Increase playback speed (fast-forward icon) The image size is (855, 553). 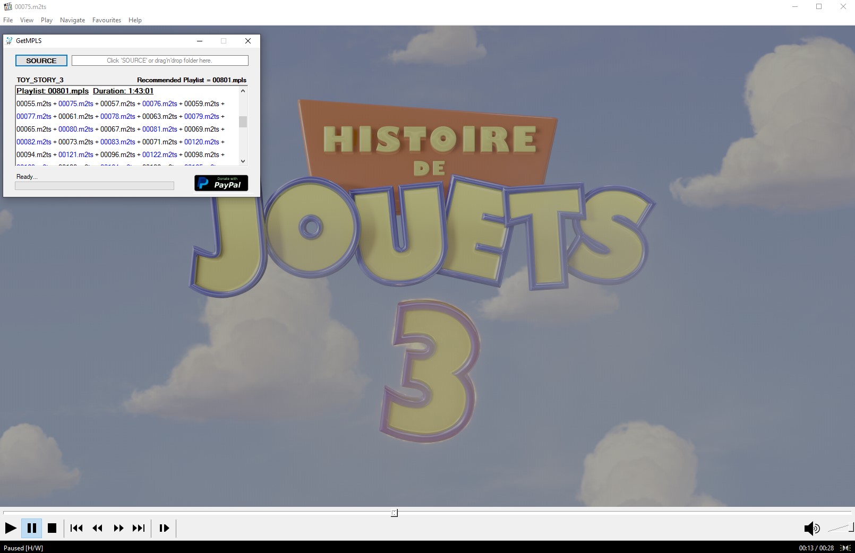[x=118, y=528]
